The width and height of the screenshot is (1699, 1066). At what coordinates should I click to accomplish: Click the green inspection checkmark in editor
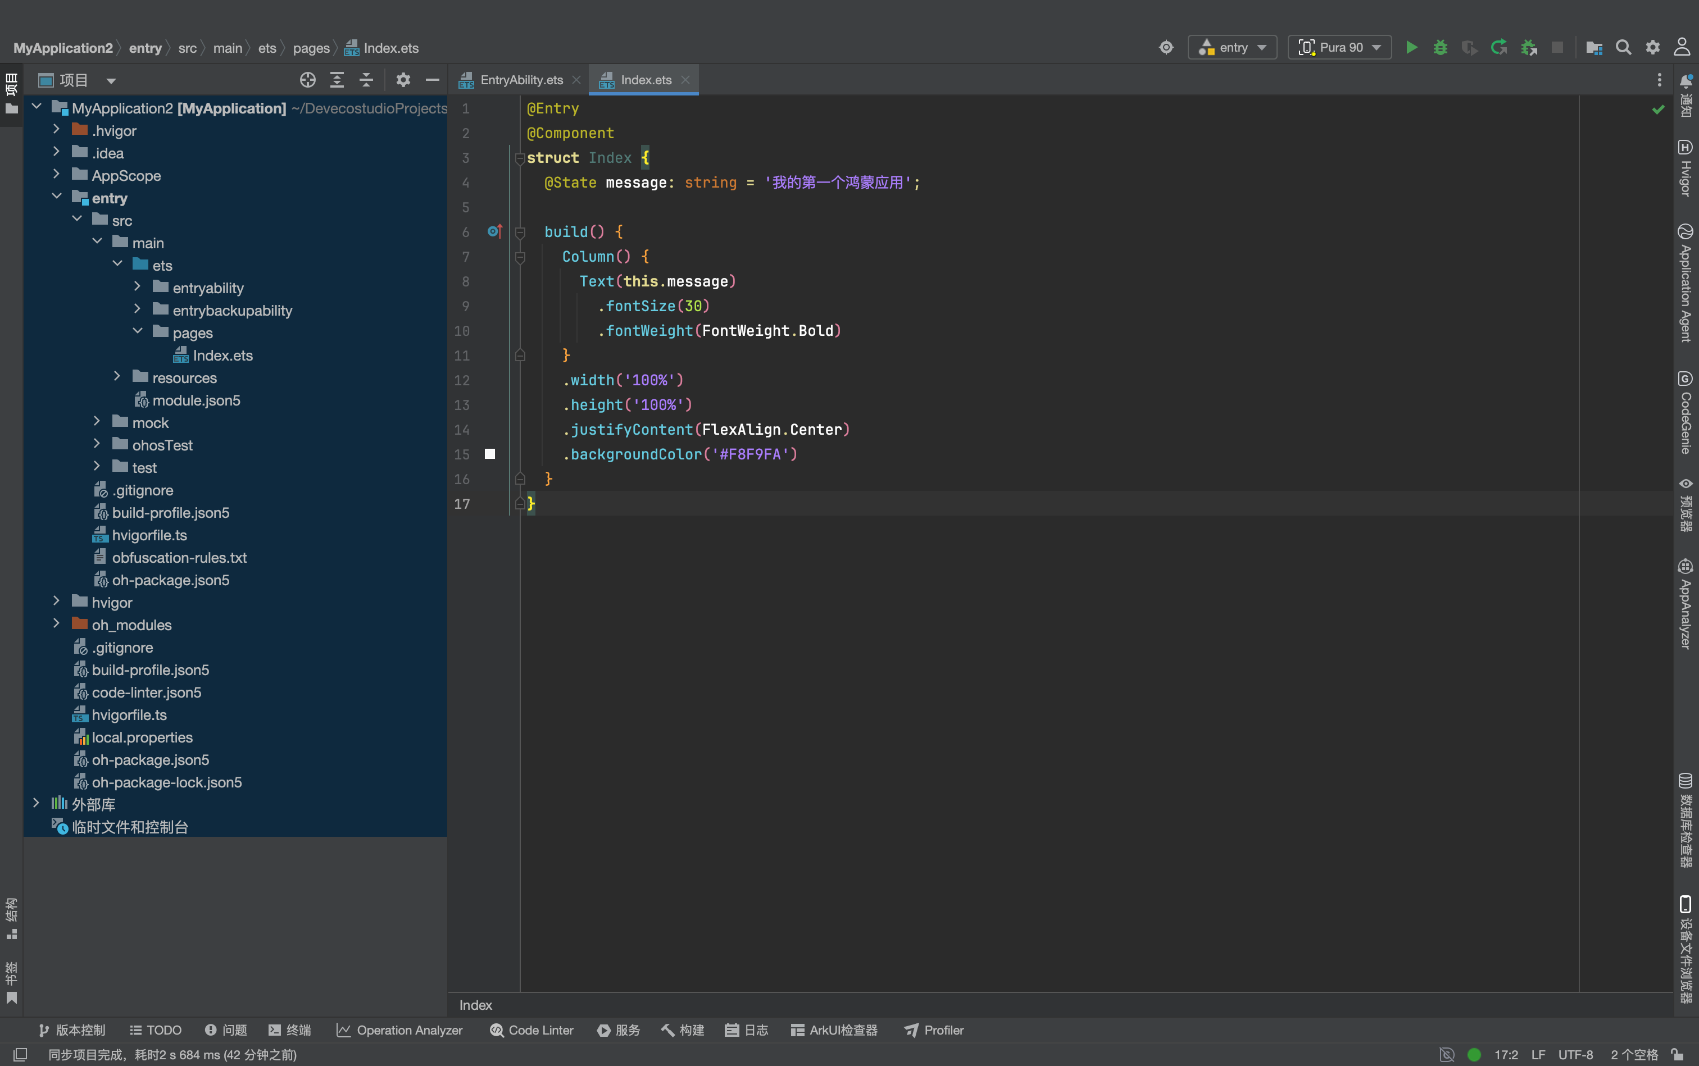pos(1658,110)
